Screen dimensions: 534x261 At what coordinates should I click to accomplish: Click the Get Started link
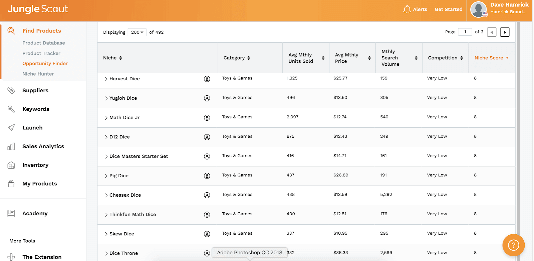pos(449,9)
